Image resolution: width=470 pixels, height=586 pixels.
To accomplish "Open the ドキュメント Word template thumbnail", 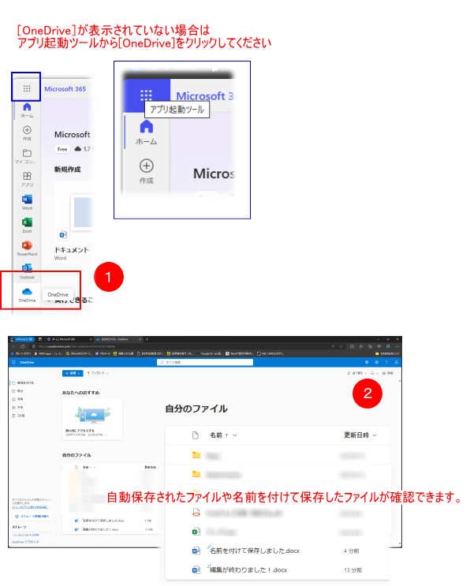I will pyautogui.click(x=80, y=212).
